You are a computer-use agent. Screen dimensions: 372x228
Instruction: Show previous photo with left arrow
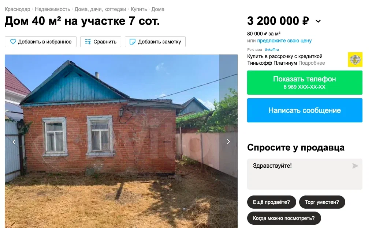tap(14, 142)
